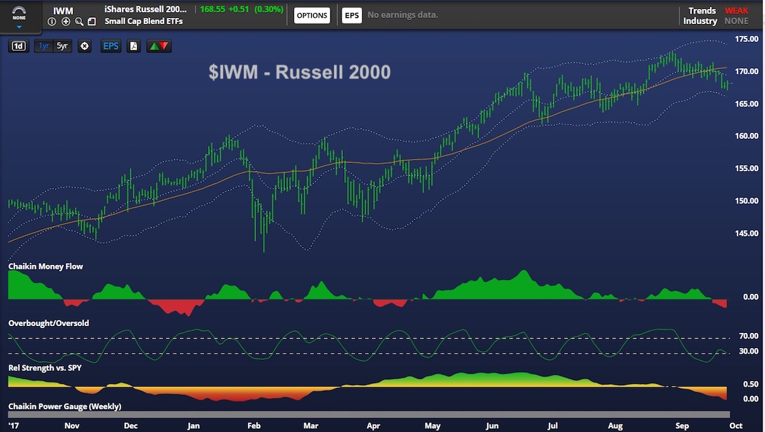Click the $IWM - Russell 2000 chart title
Image resolution: width=765 pixels, height=432 pixels.
300,72
